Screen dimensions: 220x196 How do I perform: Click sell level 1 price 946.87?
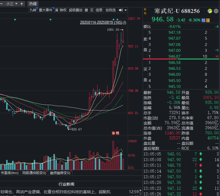pos(174,56)
